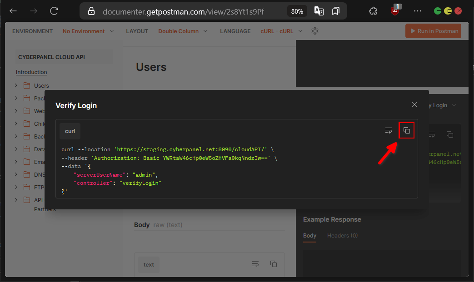
Task: Close the Verify Login dialog
Action: [414, 104]
